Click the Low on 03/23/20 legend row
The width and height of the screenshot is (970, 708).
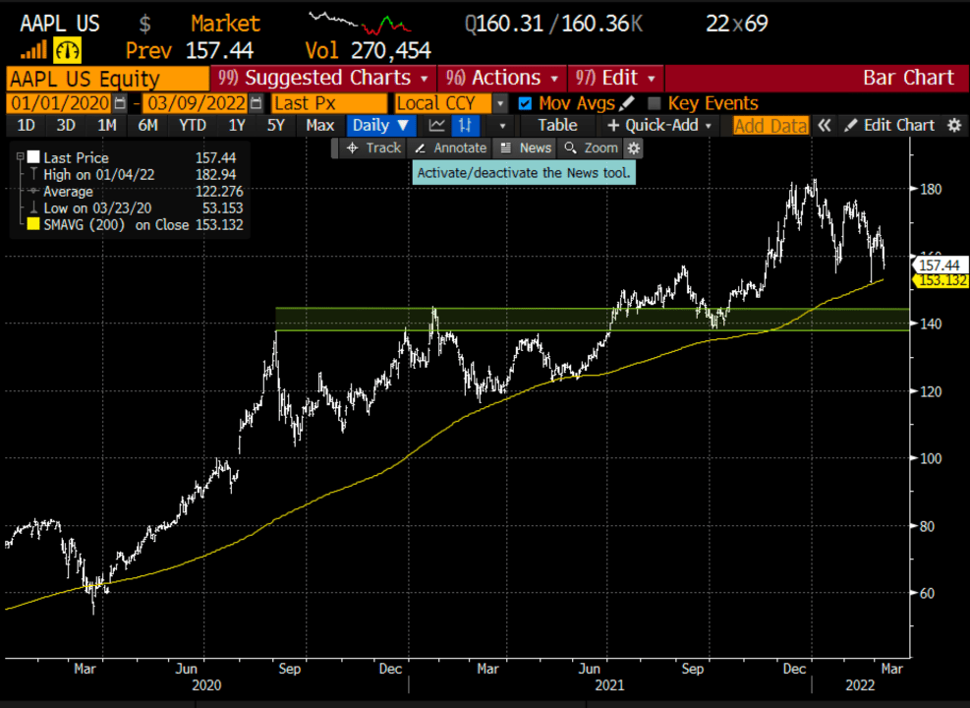point(131,207)
